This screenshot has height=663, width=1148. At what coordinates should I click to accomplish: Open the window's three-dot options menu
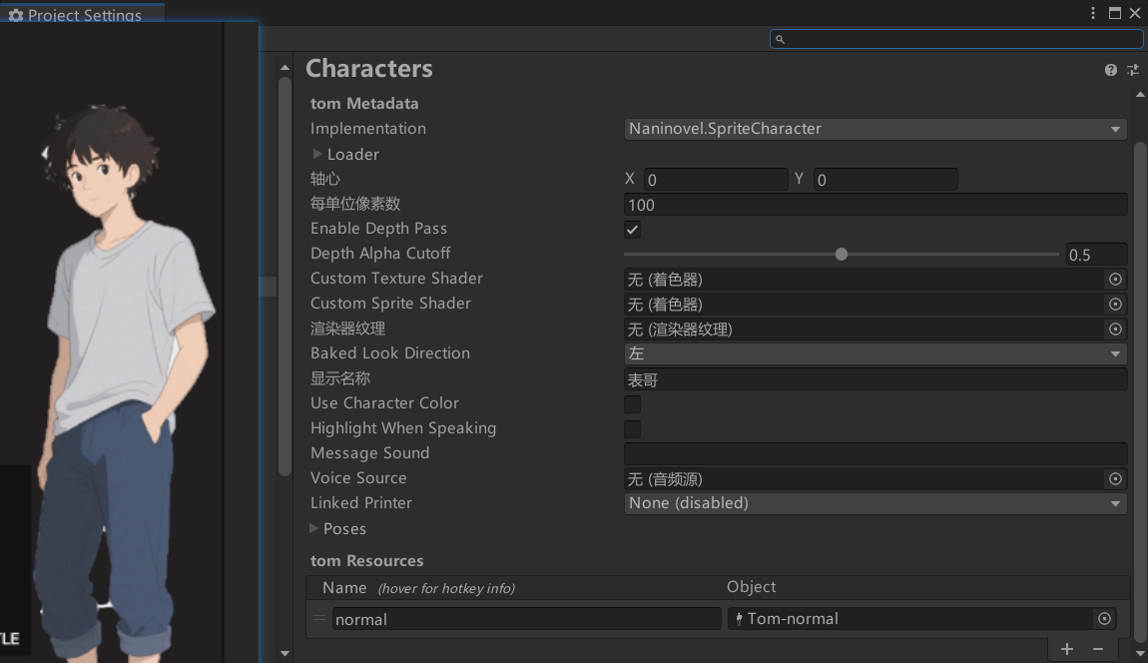pos(1092,13)
